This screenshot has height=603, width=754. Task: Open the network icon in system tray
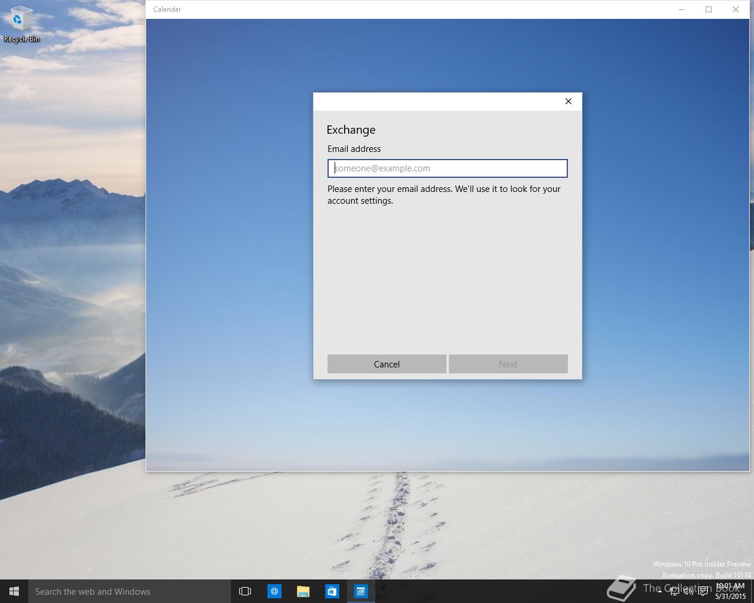click(675, 591)
